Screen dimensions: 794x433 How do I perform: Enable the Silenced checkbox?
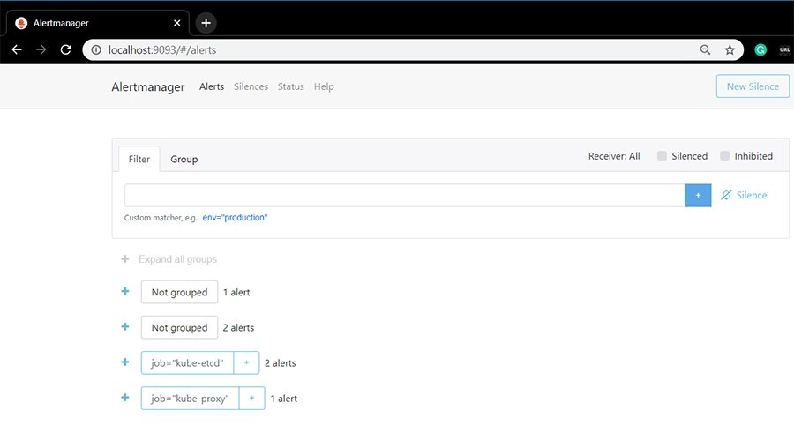point(662,156)
